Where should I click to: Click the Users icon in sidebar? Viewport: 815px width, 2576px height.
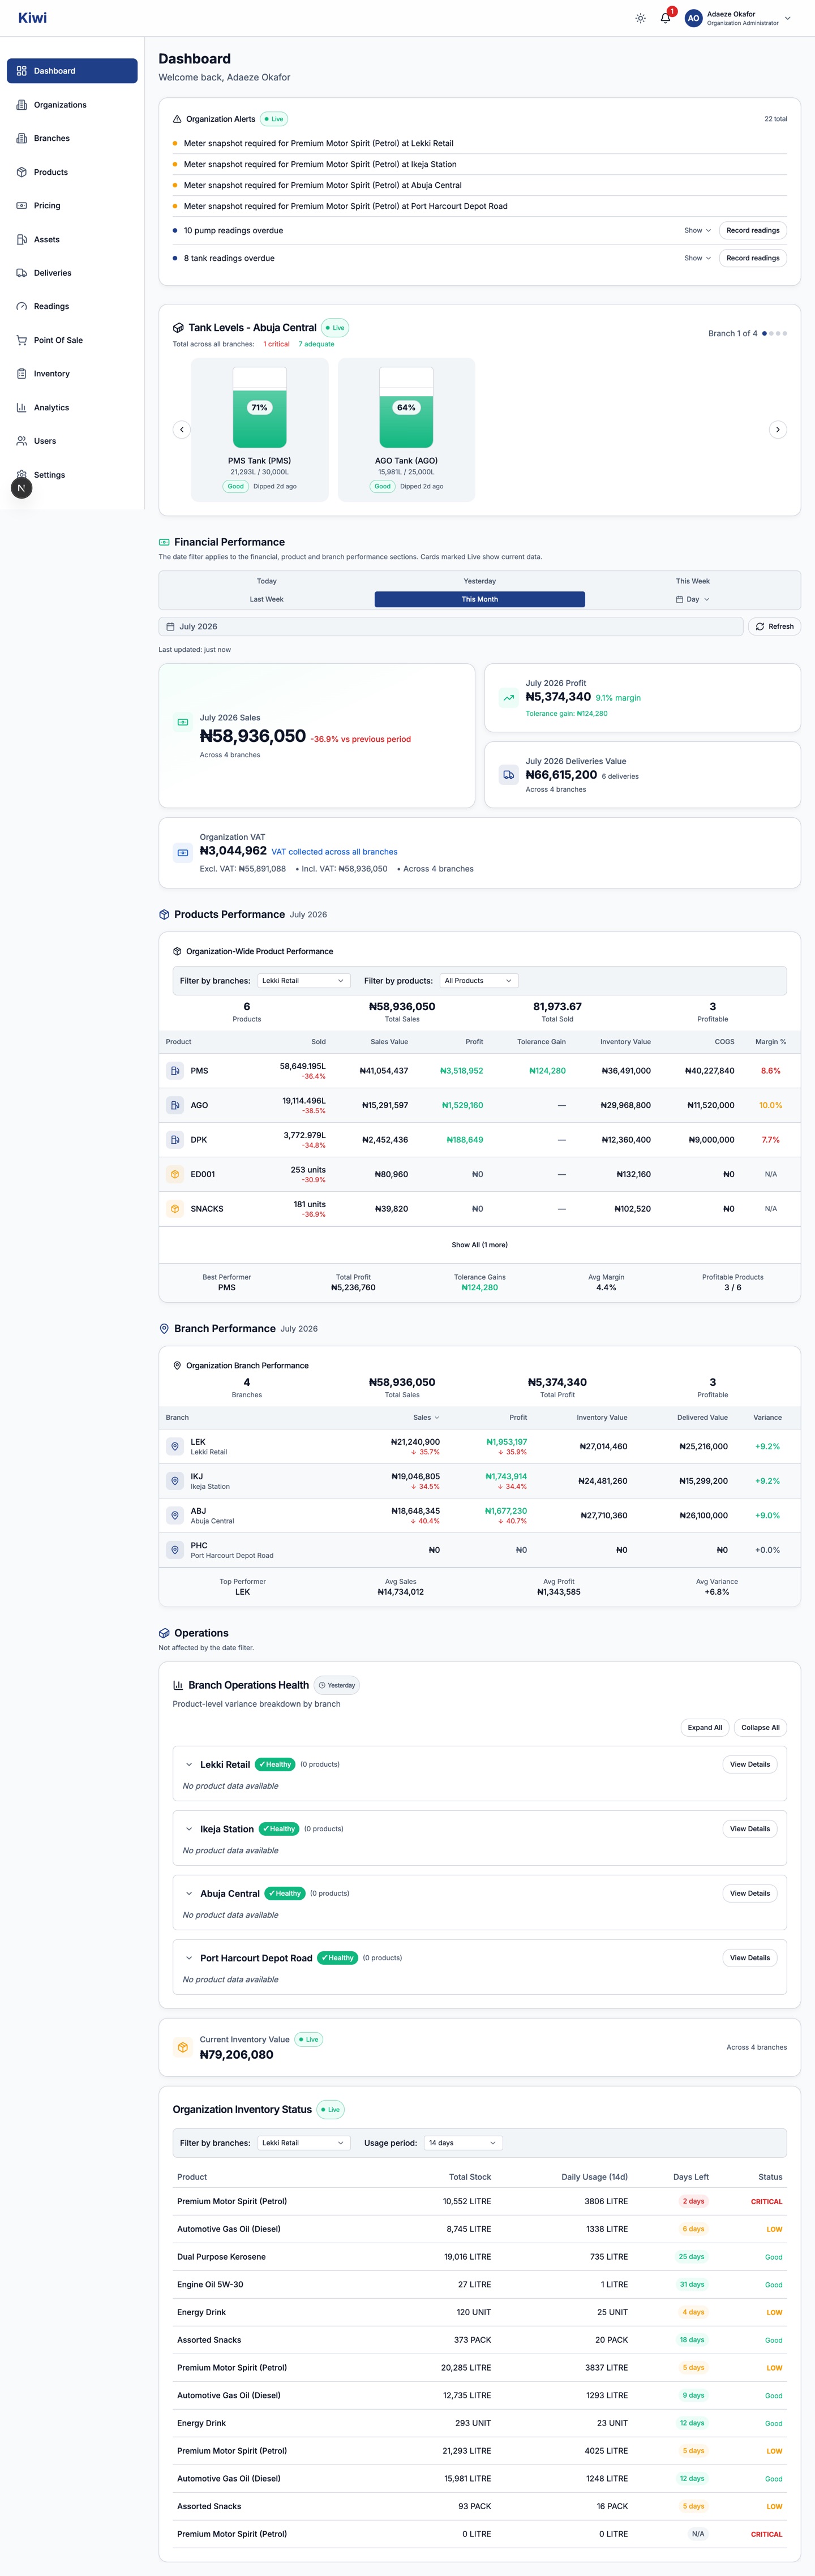tap(22, 441)
